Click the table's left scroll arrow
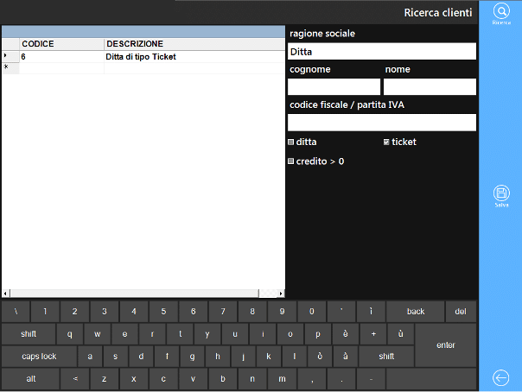 pos(5,294)
